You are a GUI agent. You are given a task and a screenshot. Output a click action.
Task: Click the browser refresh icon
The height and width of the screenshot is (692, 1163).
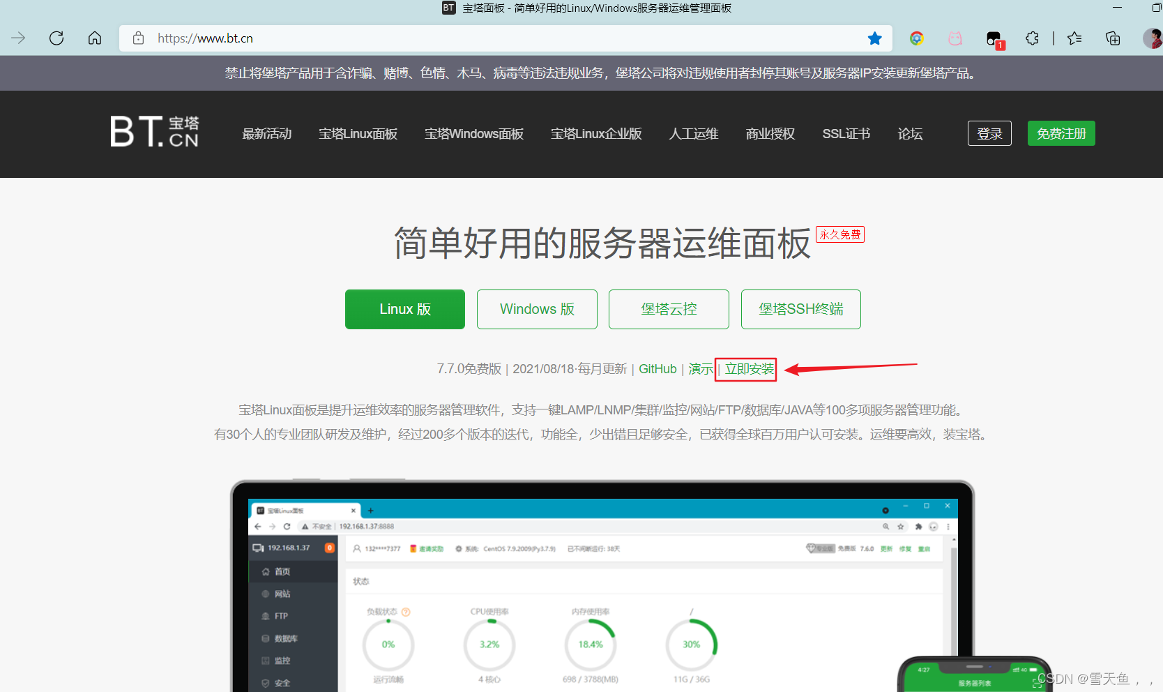click(x=56, y=38)
